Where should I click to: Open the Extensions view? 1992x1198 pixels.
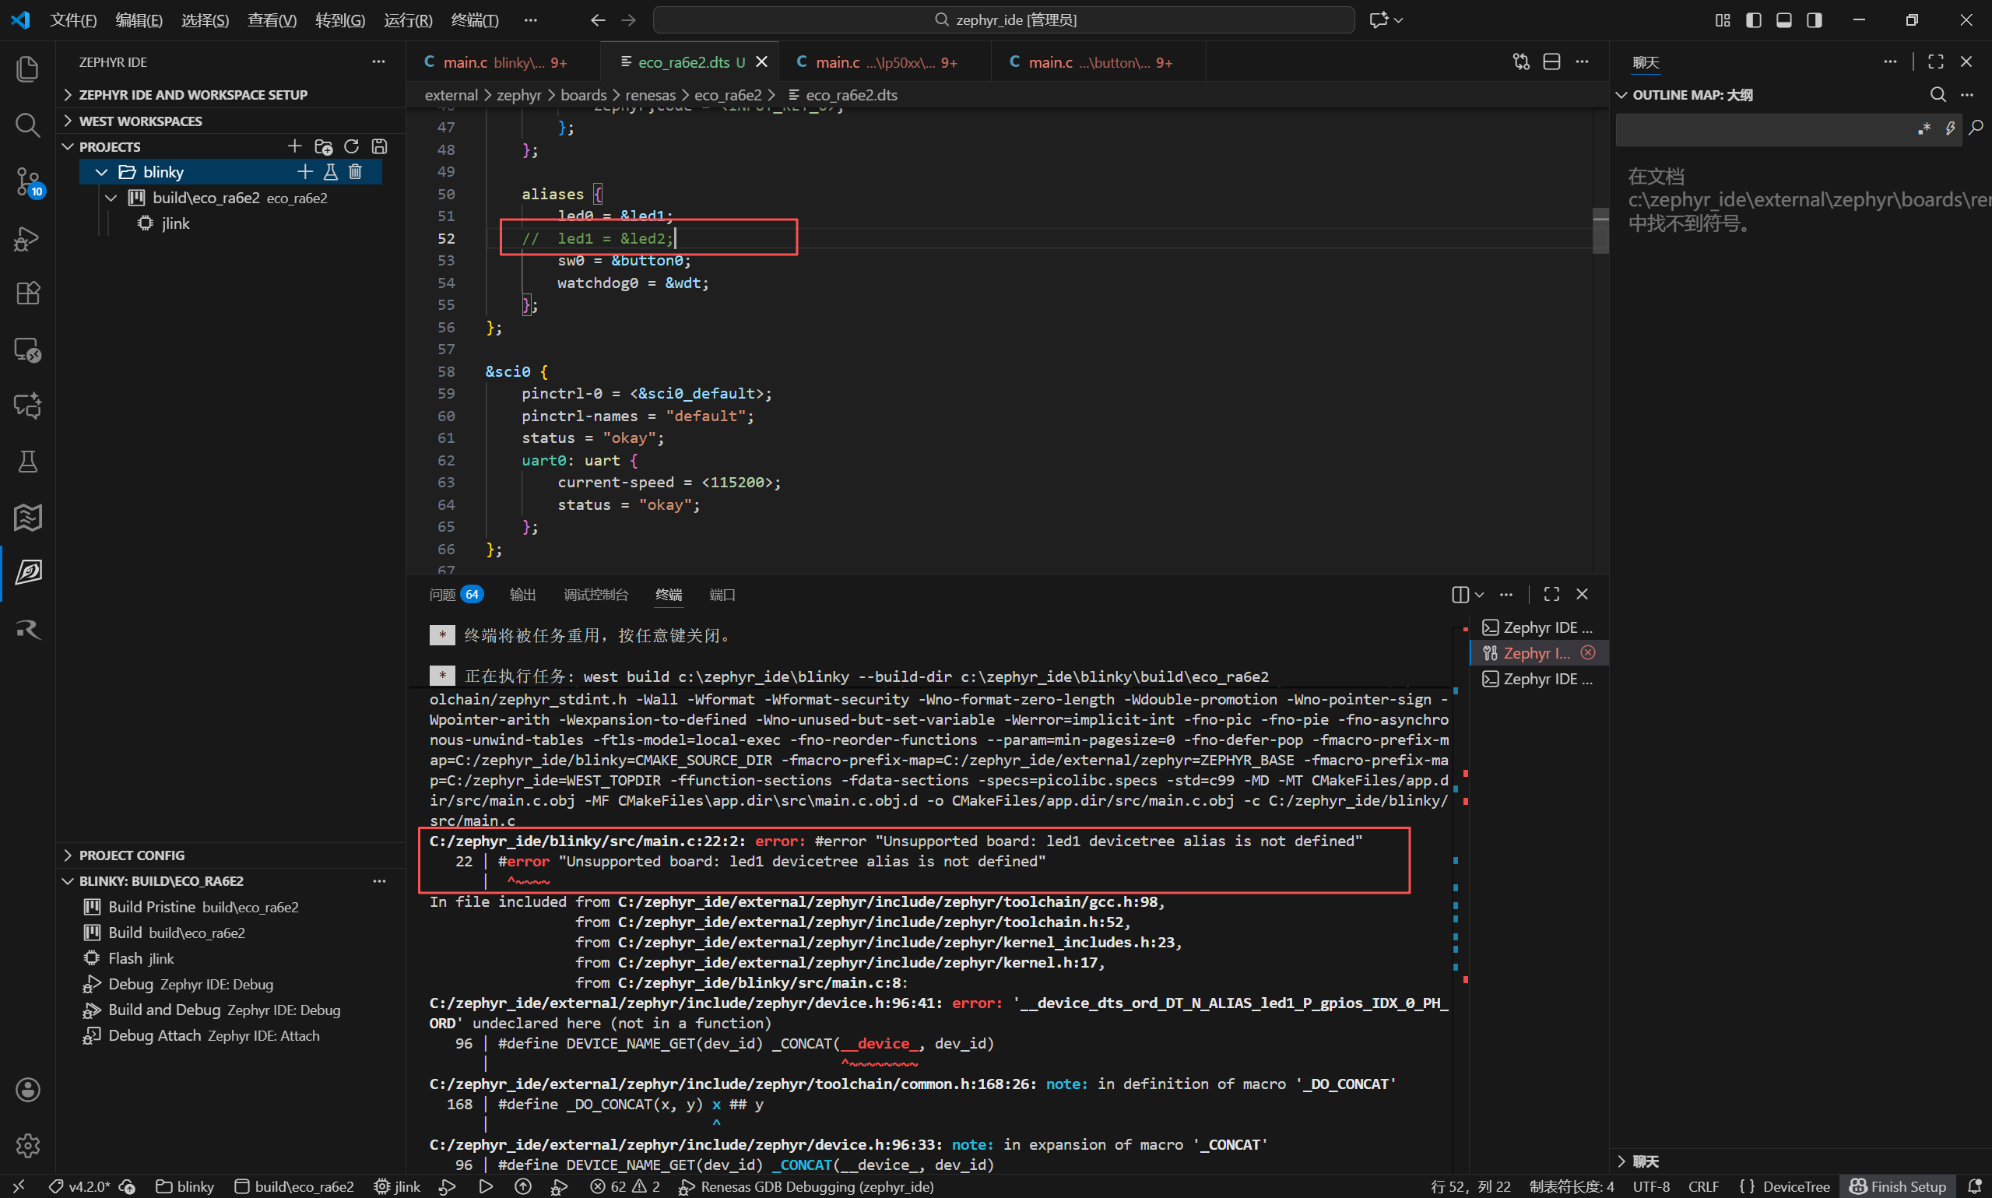(x=27, y=293)
